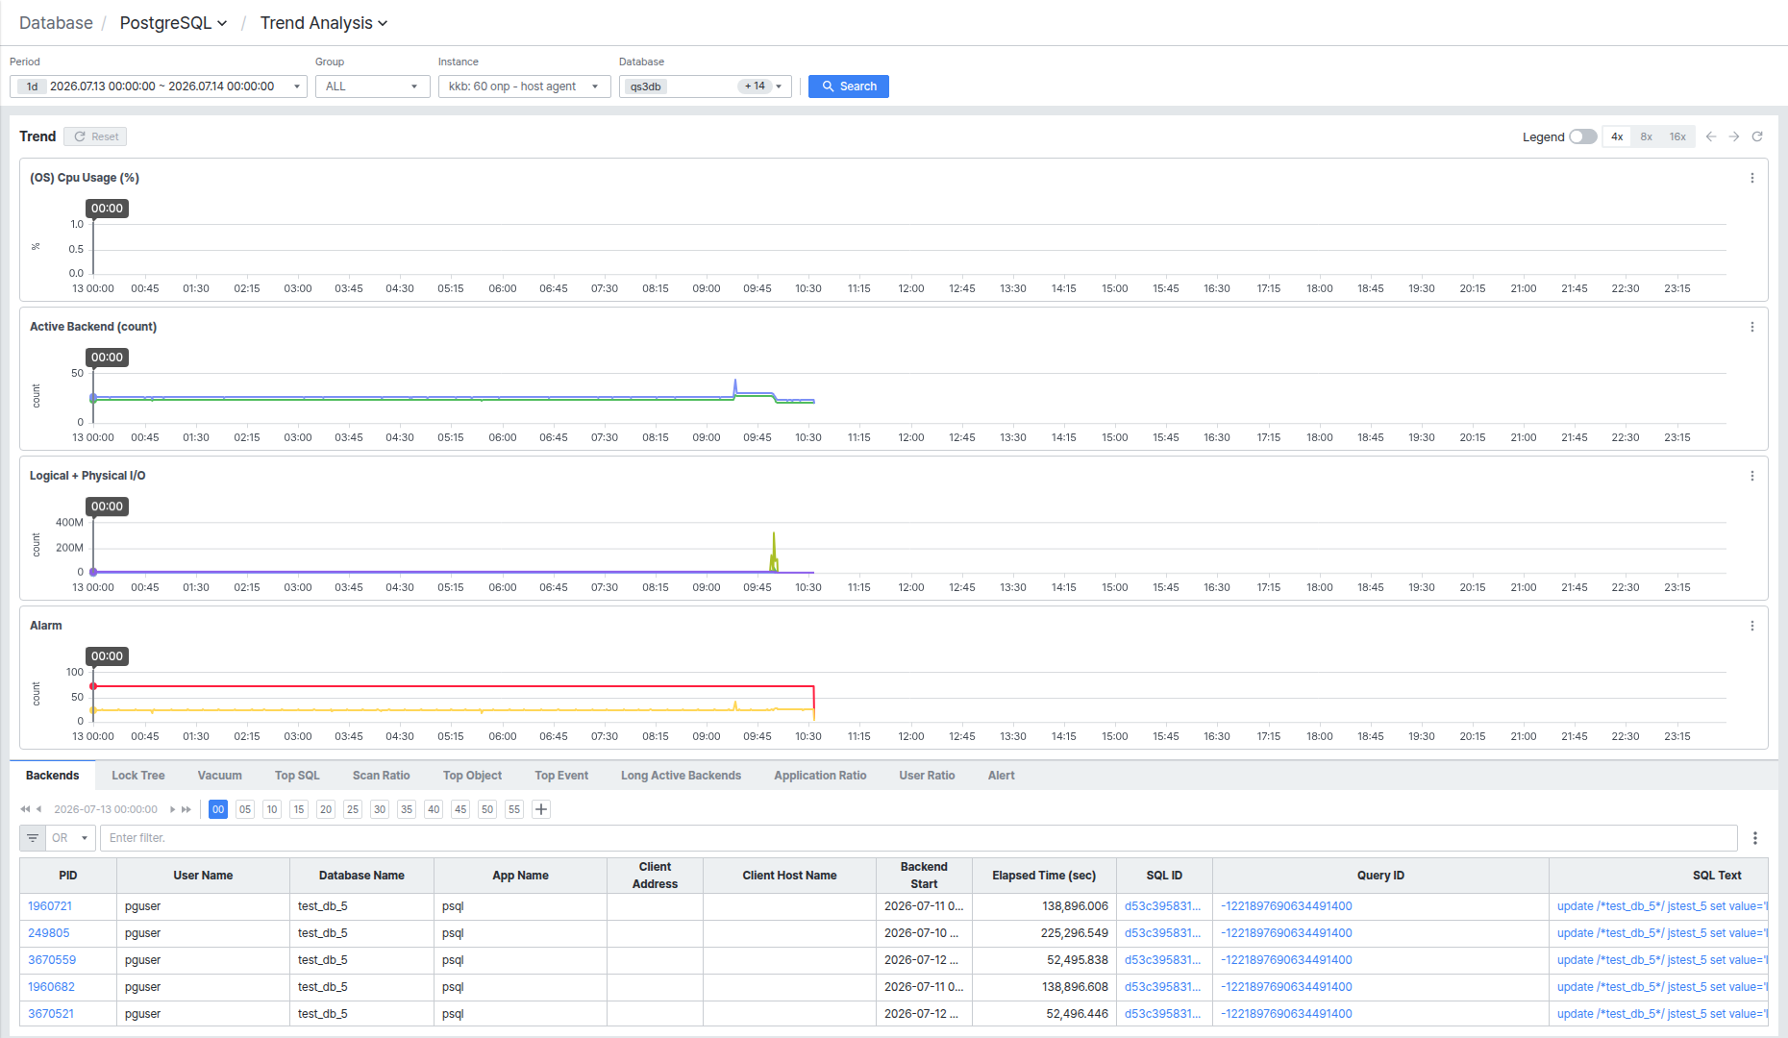Click the 00:00 marker on Active Backend chart
Viewport: 1788px width, 1038px height.
coord(107,358)
